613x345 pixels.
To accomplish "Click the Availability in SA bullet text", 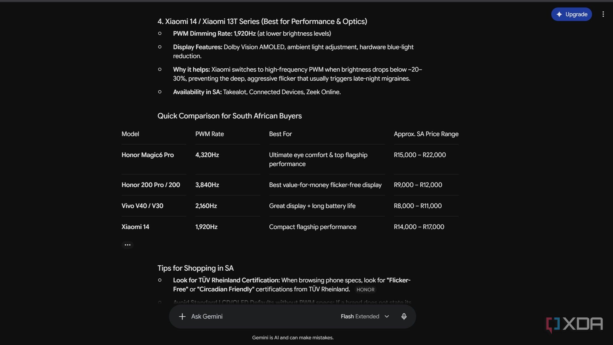I will 257,92.
